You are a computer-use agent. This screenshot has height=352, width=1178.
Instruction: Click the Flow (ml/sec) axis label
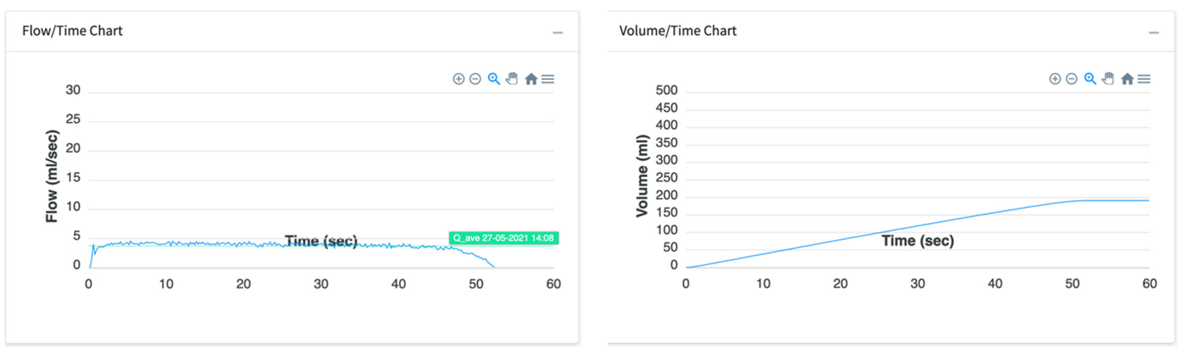pyautogui.click(x=52, y=176)
